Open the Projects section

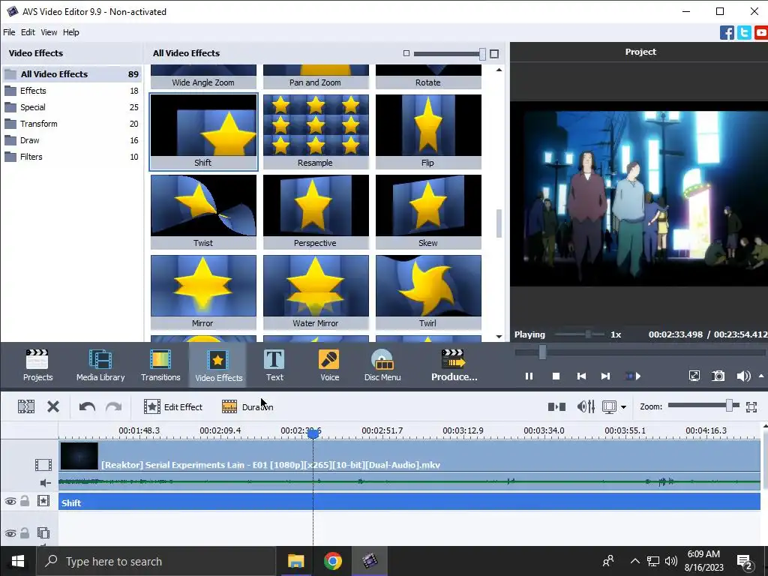tap(37, 365)
